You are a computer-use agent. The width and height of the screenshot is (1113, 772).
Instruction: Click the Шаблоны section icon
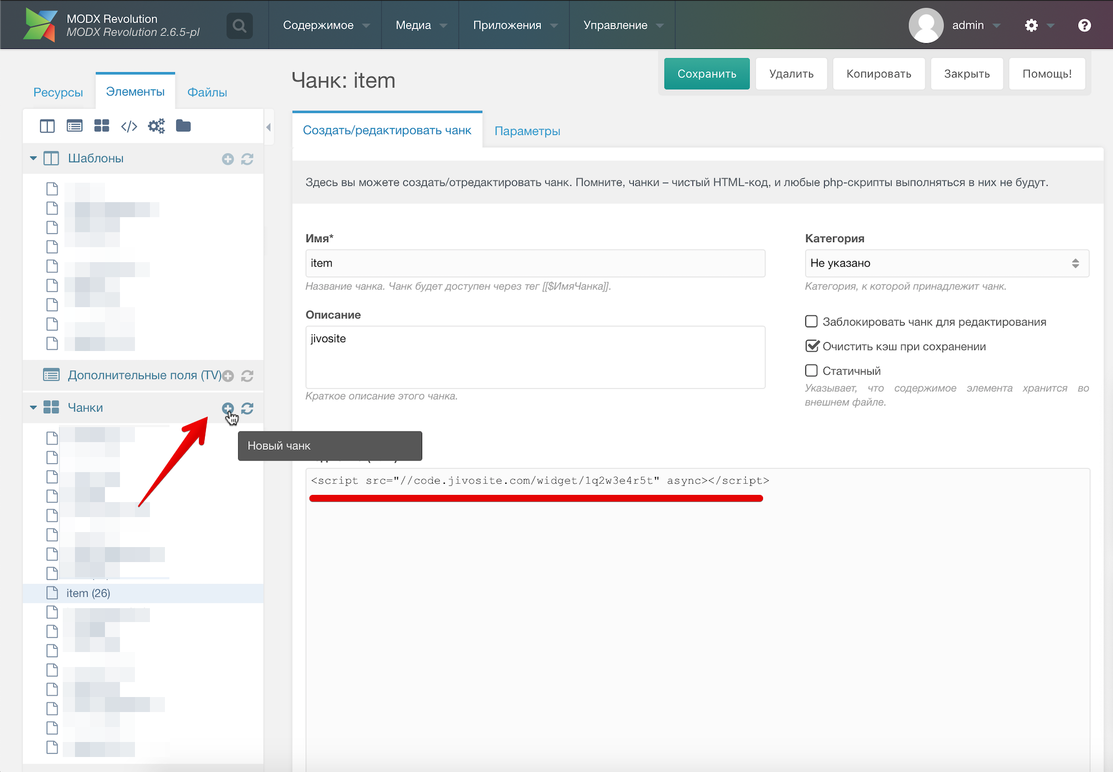coord(51,158)
